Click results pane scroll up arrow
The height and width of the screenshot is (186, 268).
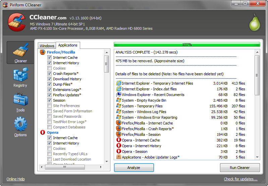[257, 52]
